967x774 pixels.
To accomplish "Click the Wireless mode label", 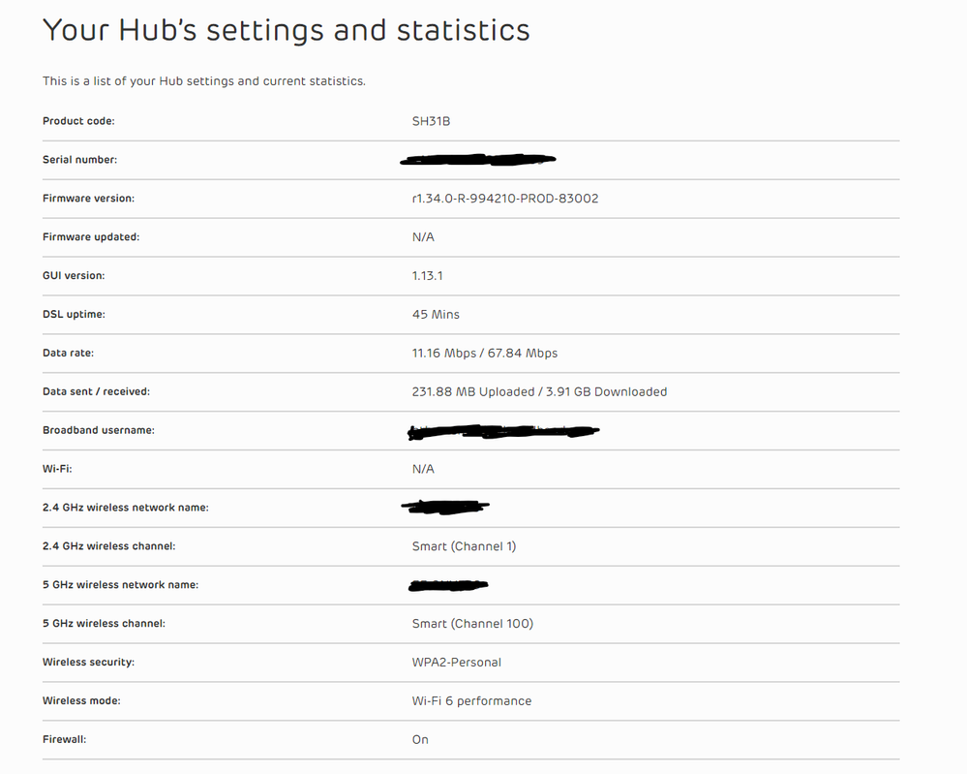I will click(x=81, y=700).
